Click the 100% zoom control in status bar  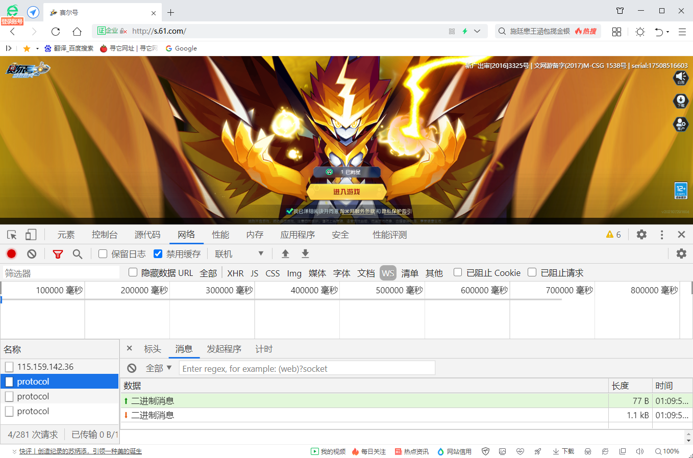(x=667, y=451)
